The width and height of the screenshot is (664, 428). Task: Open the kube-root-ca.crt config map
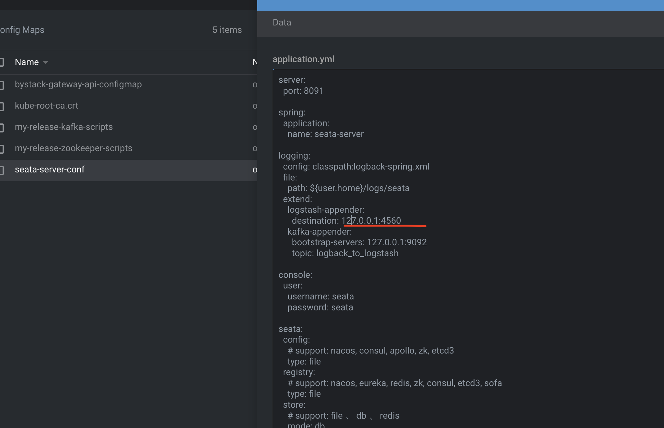coord(46,106)
